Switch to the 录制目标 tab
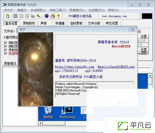The image size is (155, 133). 29,23
